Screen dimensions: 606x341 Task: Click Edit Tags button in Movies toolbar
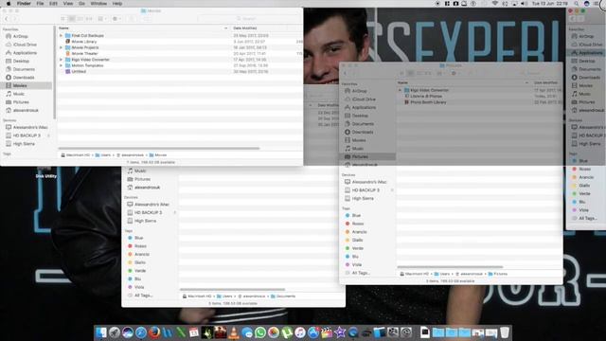point(148,19)
